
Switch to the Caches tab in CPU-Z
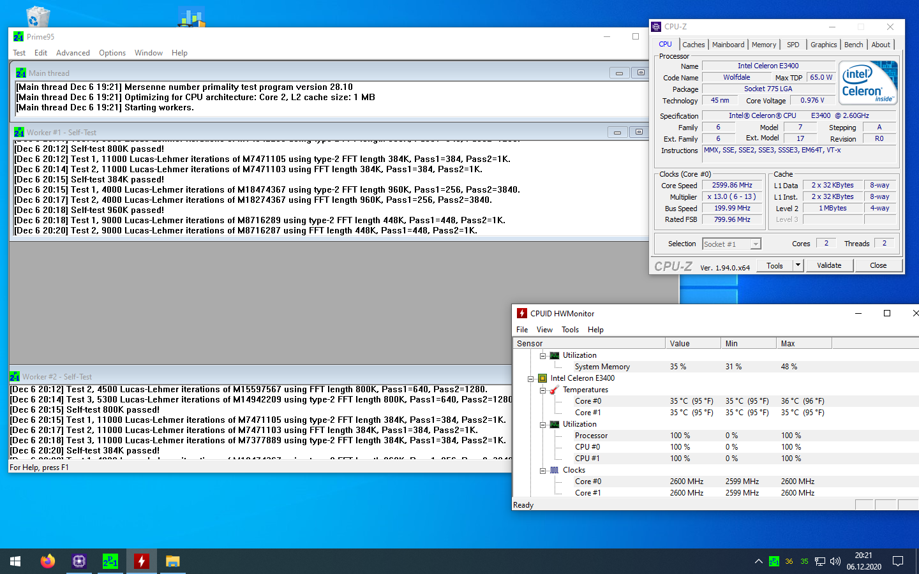click(693, 45)
